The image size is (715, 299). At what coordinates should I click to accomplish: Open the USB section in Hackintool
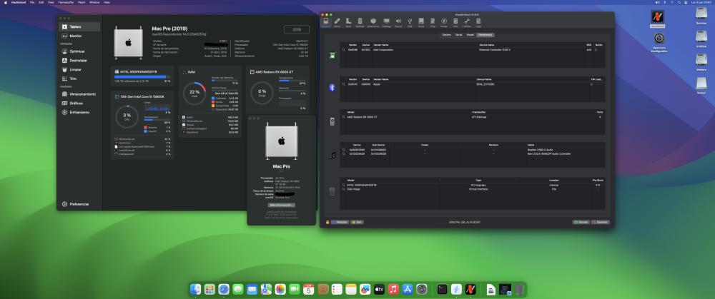pos(410,22)
